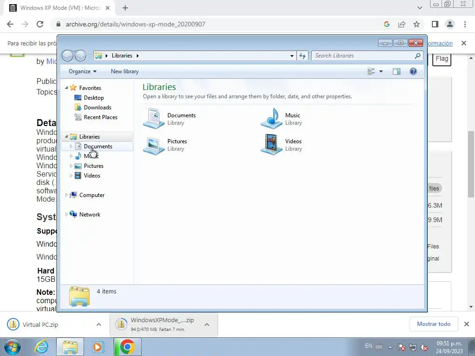Open Chrome profile avatar menu
Image resolution: width=475 pixels, height=356 pixels.
[450, 24]
